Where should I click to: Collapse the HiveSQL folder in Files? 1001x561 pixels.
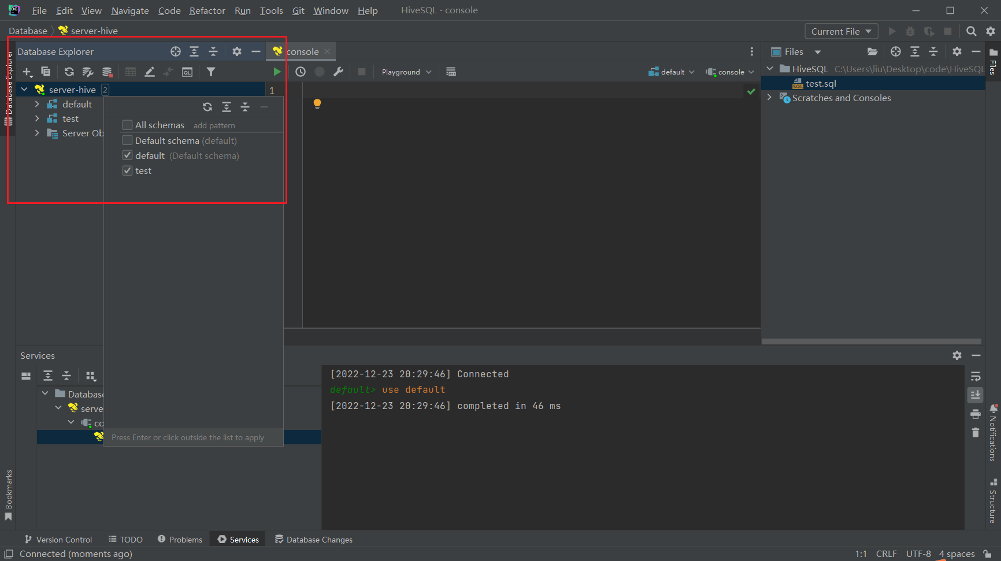(770, 69)
